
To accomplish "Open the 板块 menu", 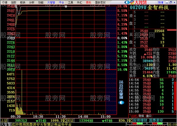I will pos(23,2).
